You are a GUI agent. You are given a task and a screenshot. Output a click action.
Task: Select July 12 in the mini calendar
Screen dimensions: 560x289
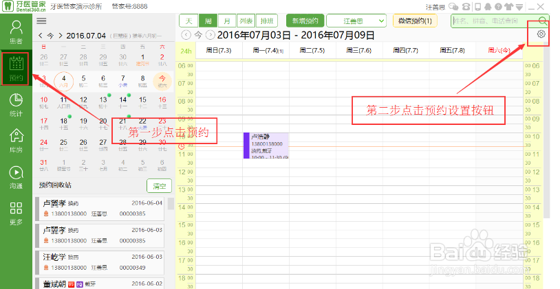83,102
